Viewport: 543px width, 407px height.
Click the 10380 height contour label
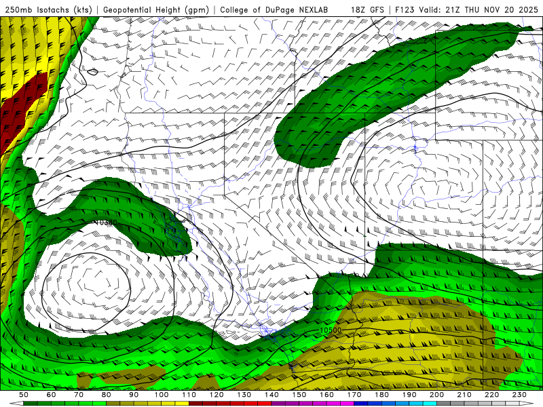point(106,222)
